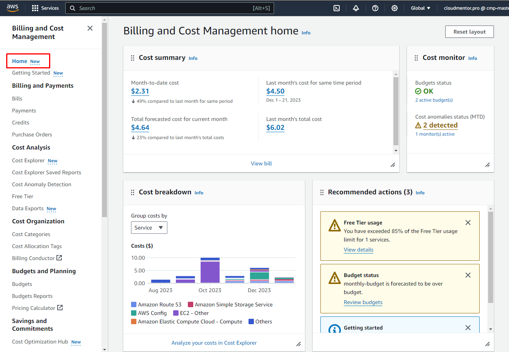The width and height of the screenshot is (509, 352).
Task: Close the Billing and Cost Management sidebar
Action: pyautogui.click(x=90, y=28)
